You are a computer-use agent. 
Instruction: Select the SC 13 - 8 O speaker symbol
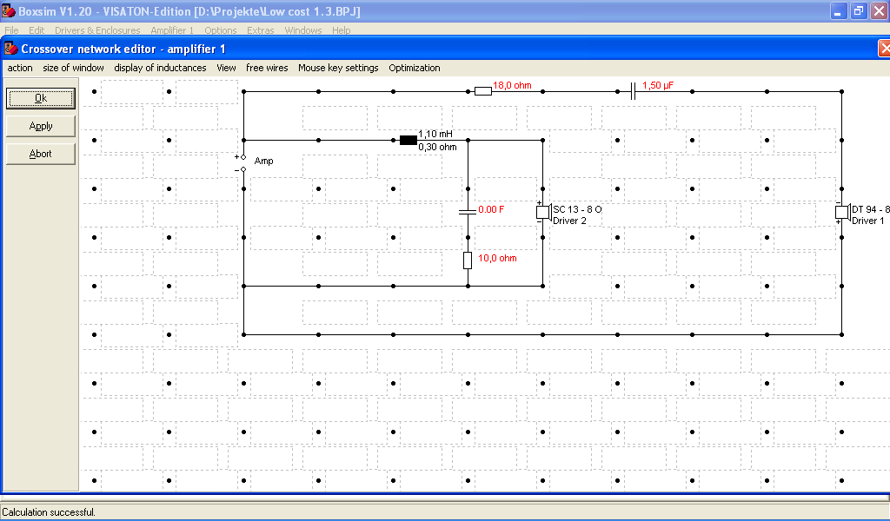[544, 212]
